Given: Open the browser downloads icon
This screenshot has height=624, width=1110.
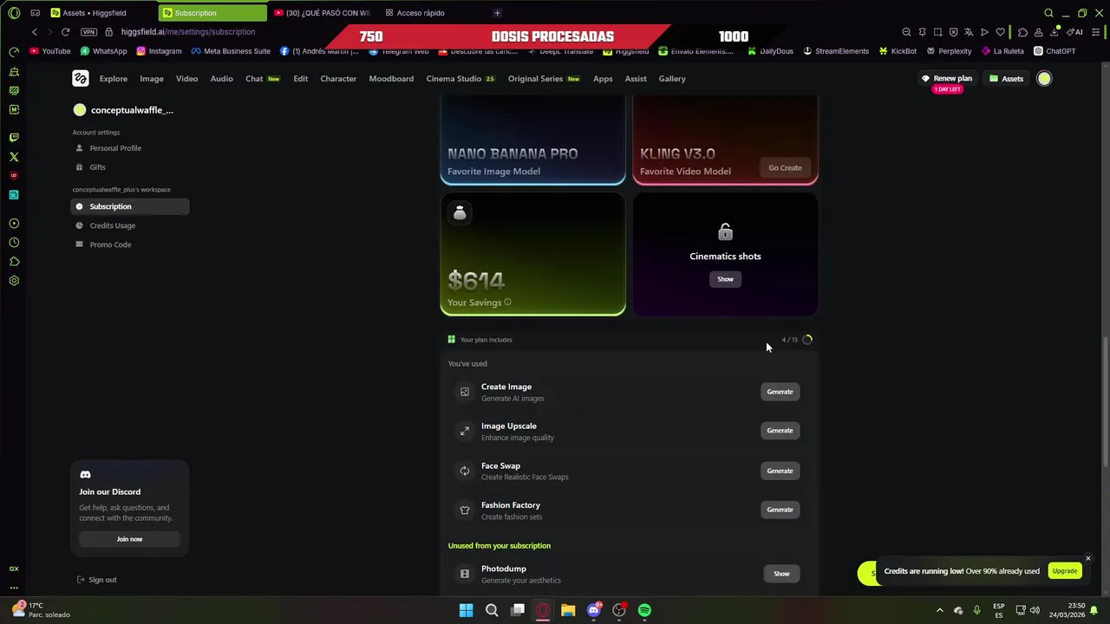Looking at the screenshot, I should click(1054, 32).
